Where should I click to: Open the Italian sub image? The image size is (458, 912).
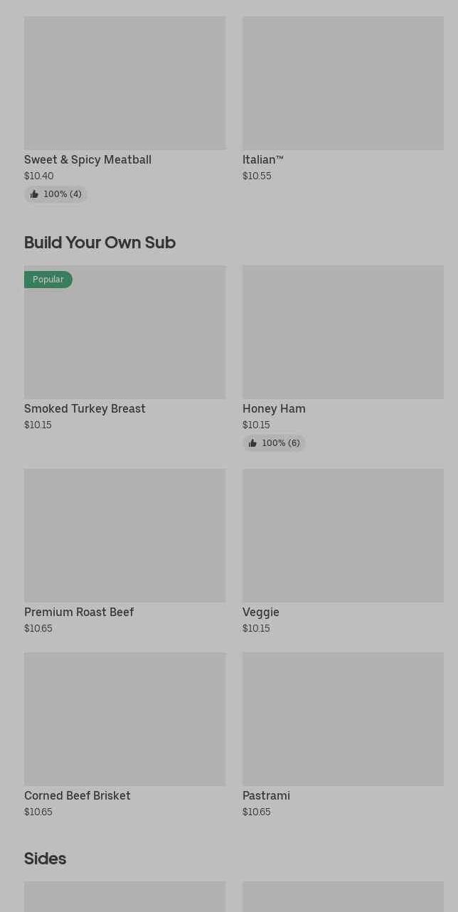[x=343, y=83]
